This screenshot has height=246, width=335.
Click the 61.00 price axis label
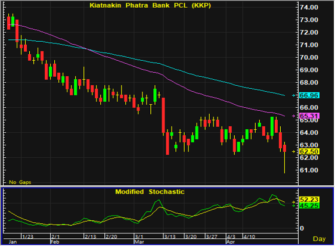tap(309, 170)
